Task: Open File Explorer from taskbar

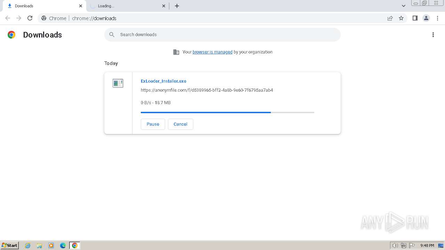Action: pyautogui.click(x=39, y=245)
